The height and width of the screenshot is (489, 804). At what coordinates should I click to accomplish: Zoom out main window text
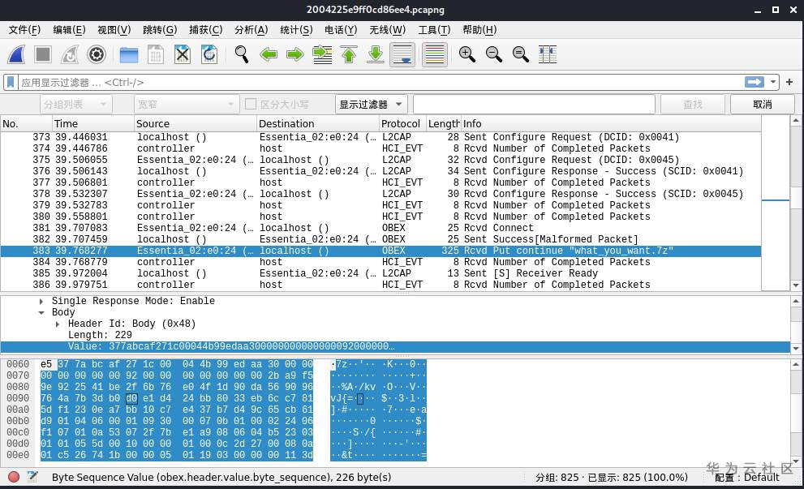click(494, 54)
